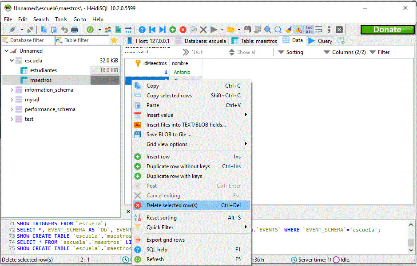The height and width of the screenshot is (266, 417).
Task: Open the session manager dropdown arrow
Action: click(22, 30)
